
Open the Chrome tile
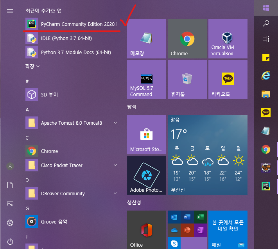pyautogui.click(x=187, y=39)
